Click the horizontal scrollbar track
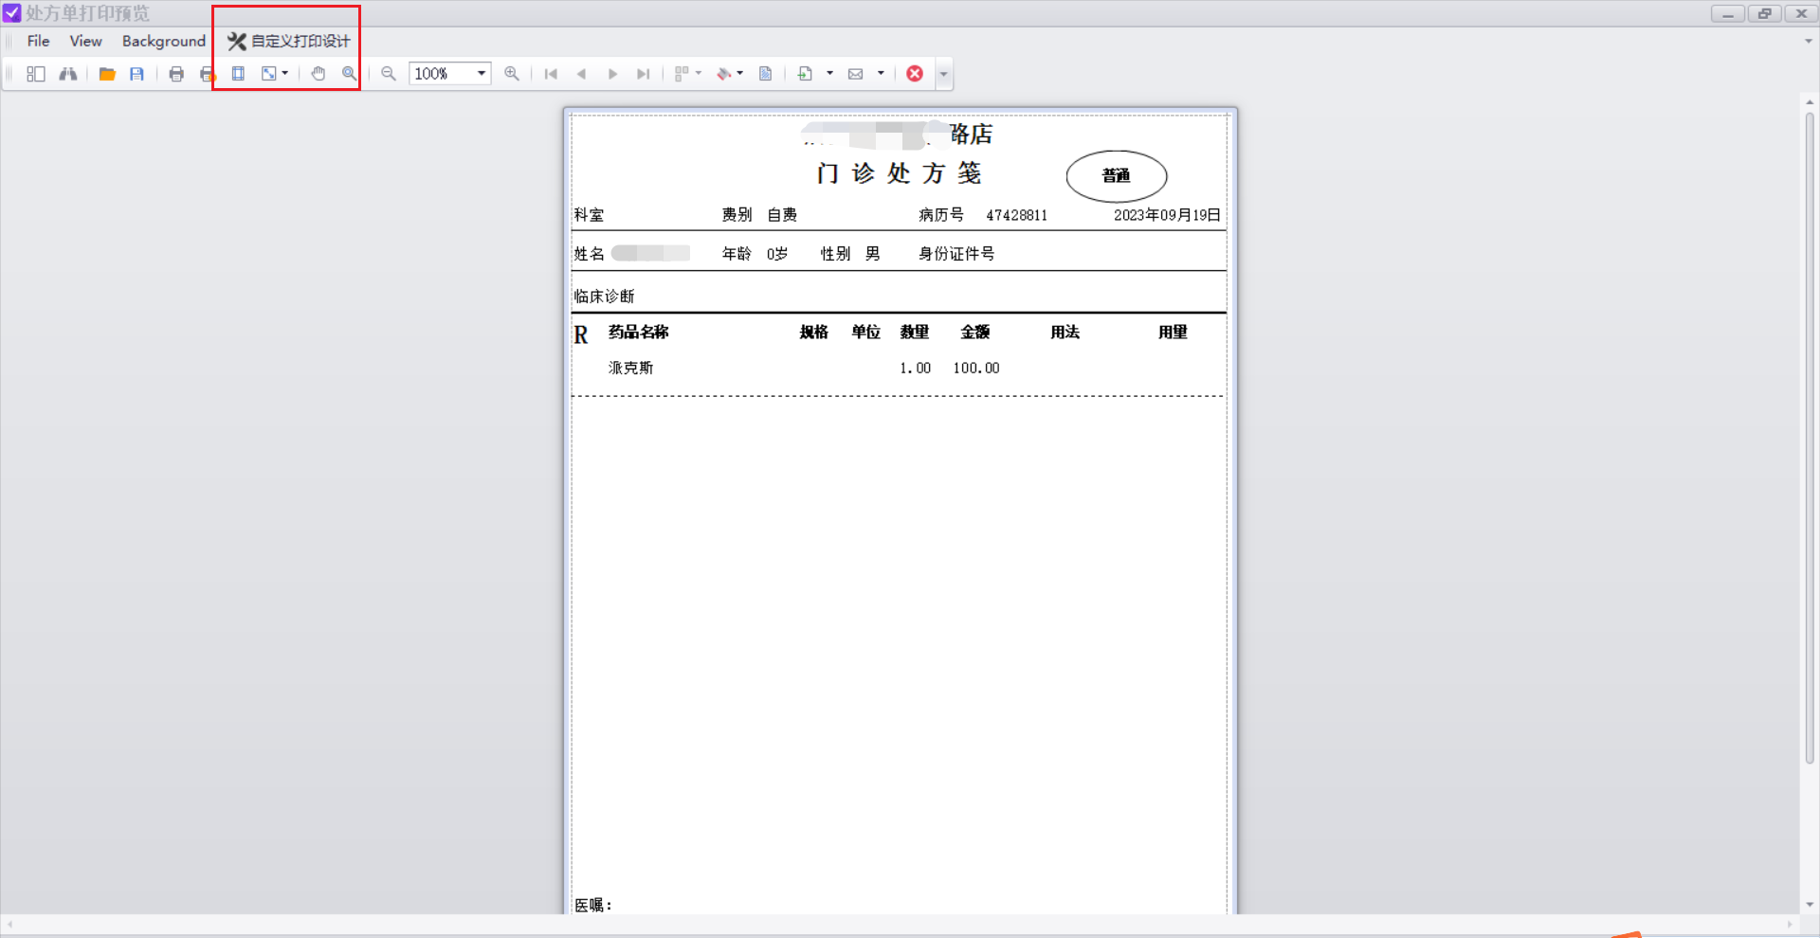The image size is (1820, 938). coord(899,924)
